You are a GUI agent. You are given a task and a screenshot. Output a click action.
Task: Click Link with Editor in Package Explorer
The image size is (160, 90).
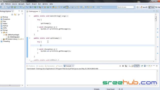(x=15, y=14)
